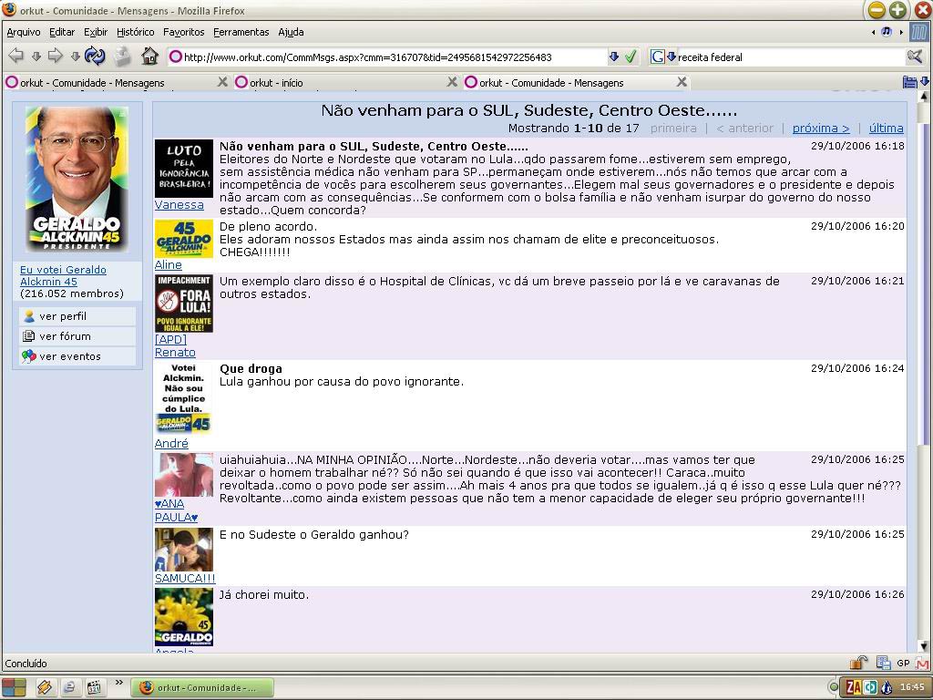Open the blue arrow dropdown at the tab bar end

pyautogui.click(x=925, y=81)
